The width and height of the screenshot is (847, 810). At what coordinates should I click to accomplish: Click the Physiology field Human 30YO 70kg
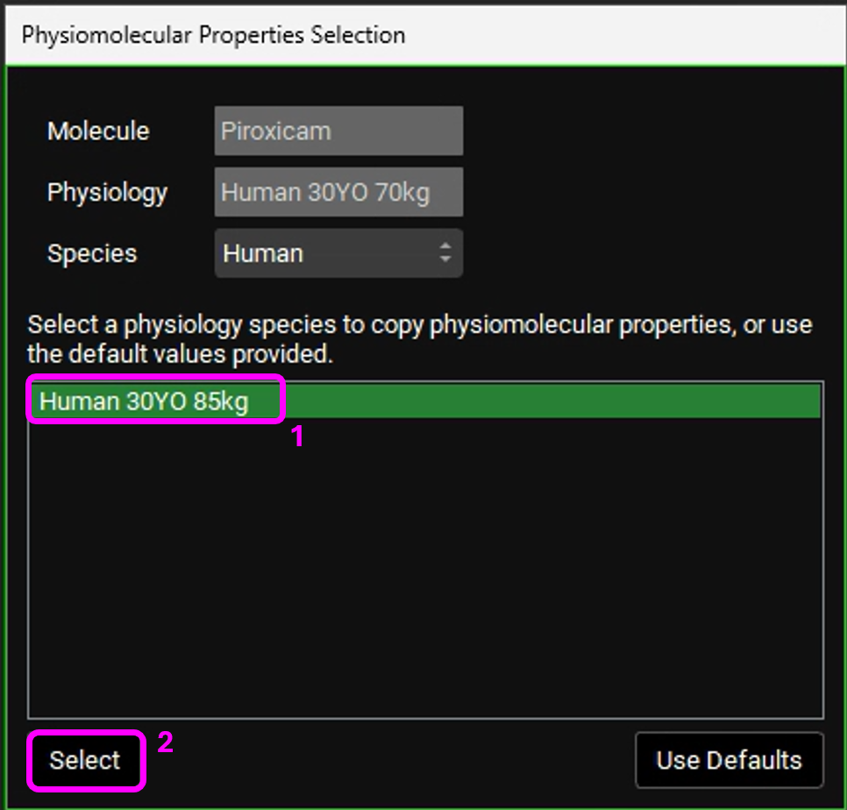click(338, 193)
